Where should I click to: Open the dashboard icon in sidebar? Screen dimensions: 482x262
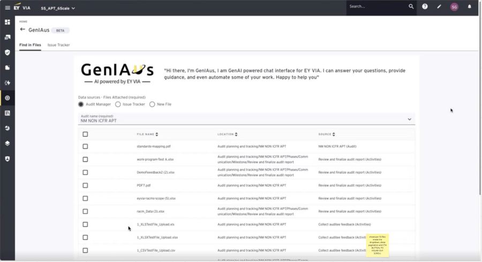click(x=7, y=22)
